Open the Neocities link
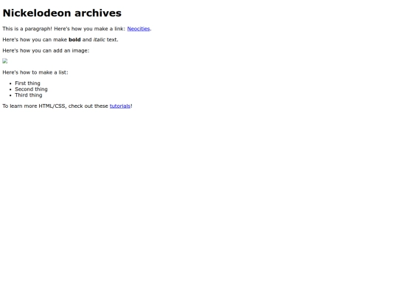This screenshot has width=398, height=299. (x=139, y=29)
